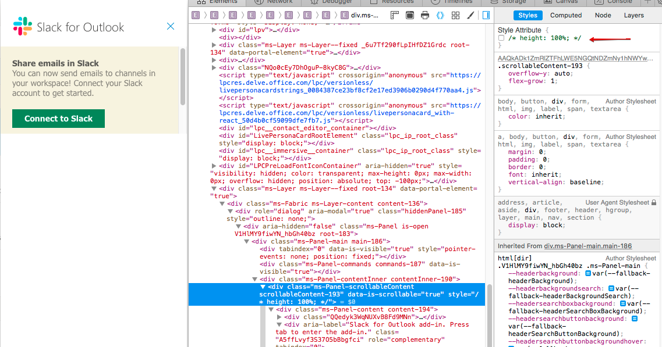The width and height of the screenshot is (662, 347).
Task: Click the lock icon beside User Agent Stylesheet
Action: 653,202
